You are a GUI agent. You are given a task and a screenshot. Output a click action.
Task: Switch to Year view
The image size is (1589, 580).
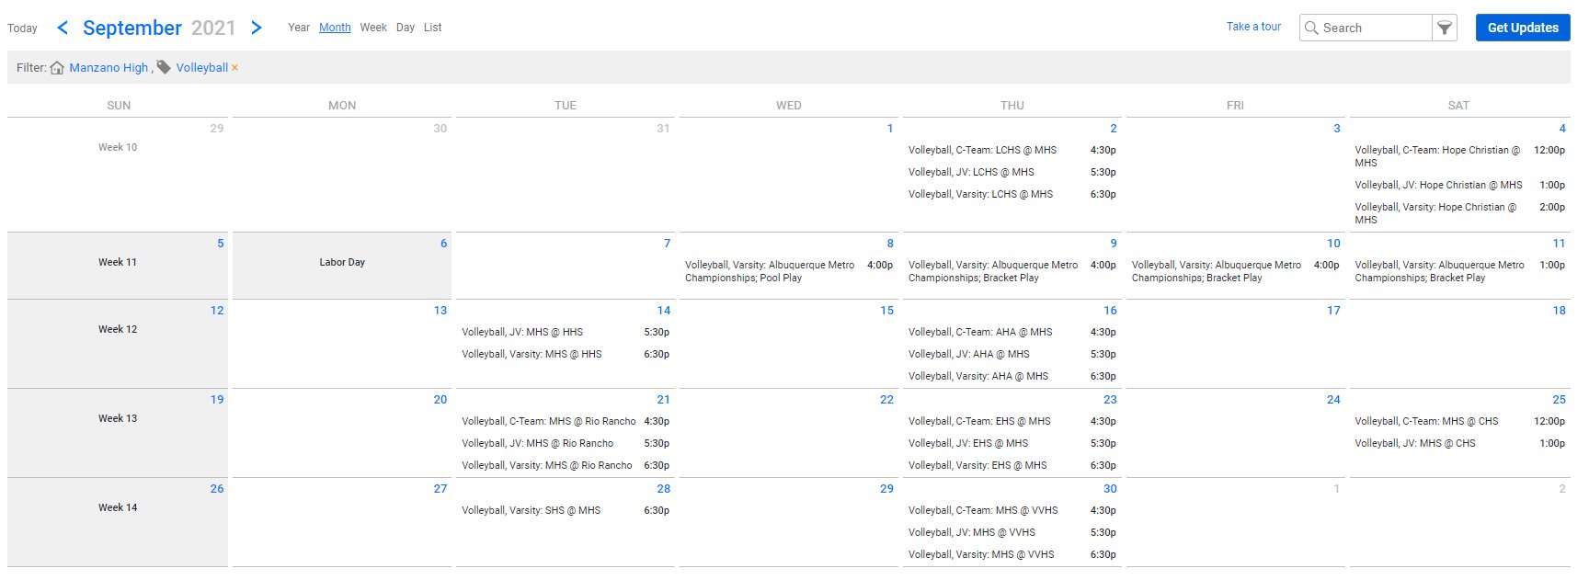pos(299,28)
